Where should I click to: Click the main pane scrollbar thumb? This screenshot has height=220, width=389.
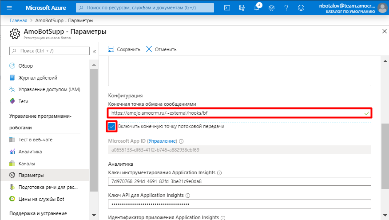pos(385,156)
